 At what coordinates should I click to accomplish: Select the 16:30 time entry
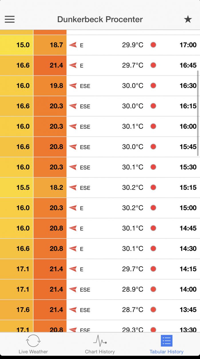188,86
